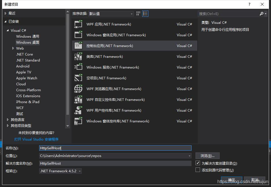Screen dimensions: 271x187
Task: Click the solution name input field
Action: [115, 163]
